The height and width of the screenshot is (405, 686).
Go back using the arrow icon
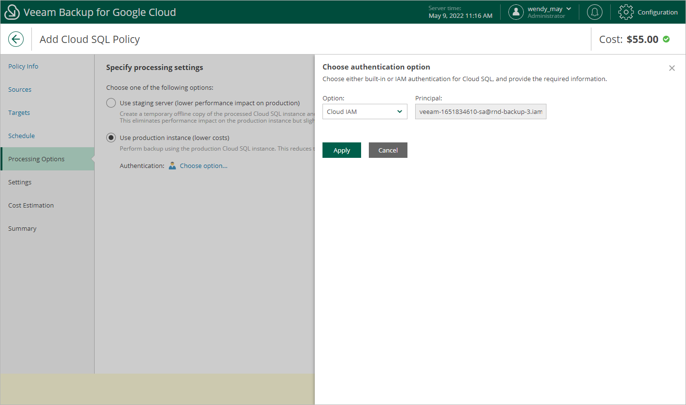tap(16, 39)
